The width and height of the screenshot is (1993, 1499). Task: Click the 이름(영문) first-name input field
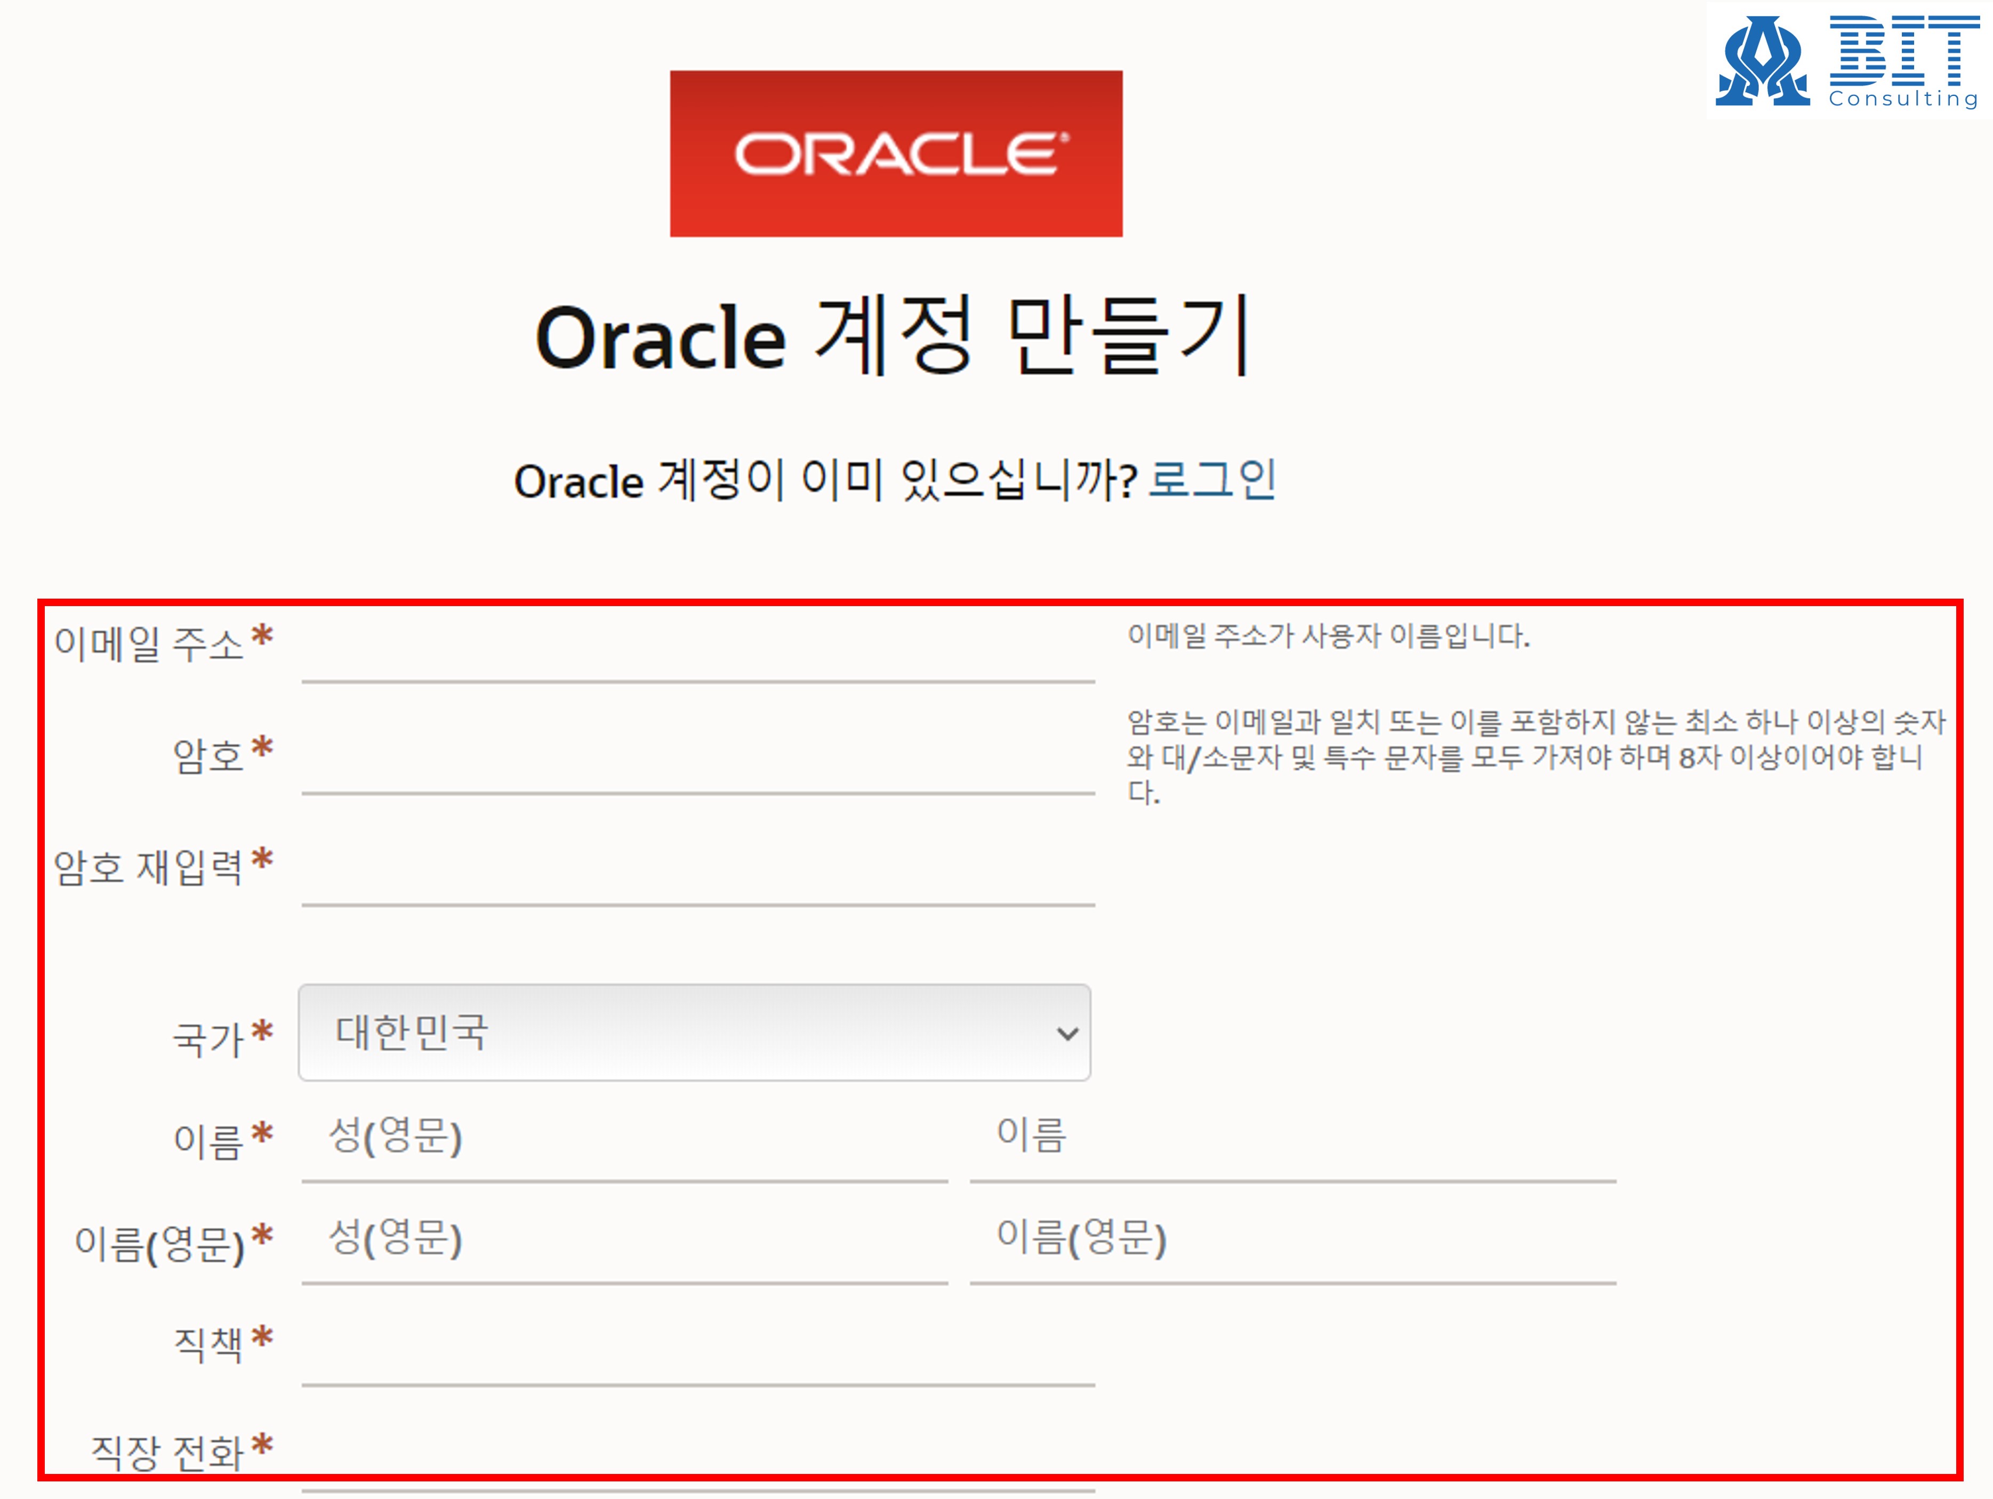pyautogui.click(x=1293, y=1243)
